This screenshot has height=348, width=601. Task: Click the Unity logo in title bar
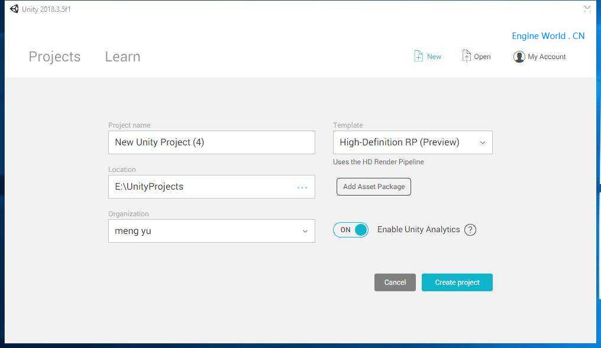coord(15,9)
